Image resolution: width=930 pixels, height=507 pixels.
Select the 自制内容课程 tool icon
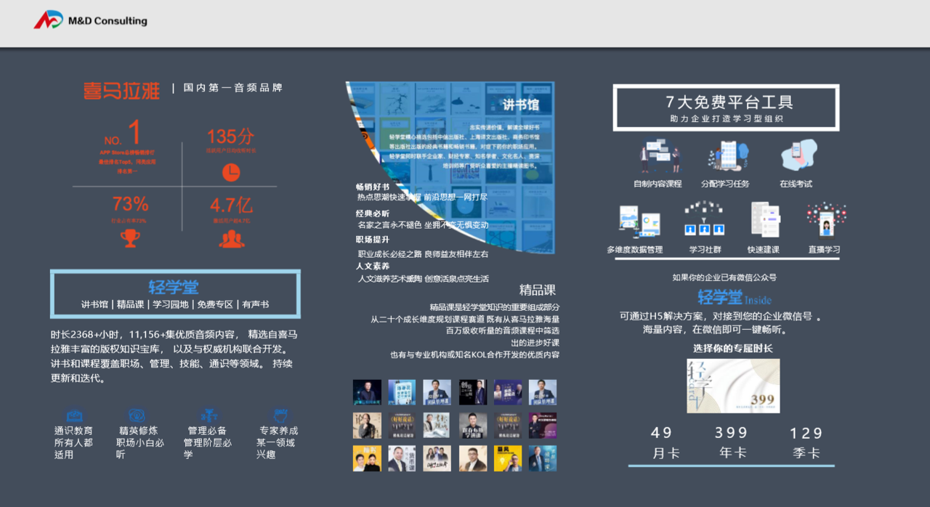[659, 156]
